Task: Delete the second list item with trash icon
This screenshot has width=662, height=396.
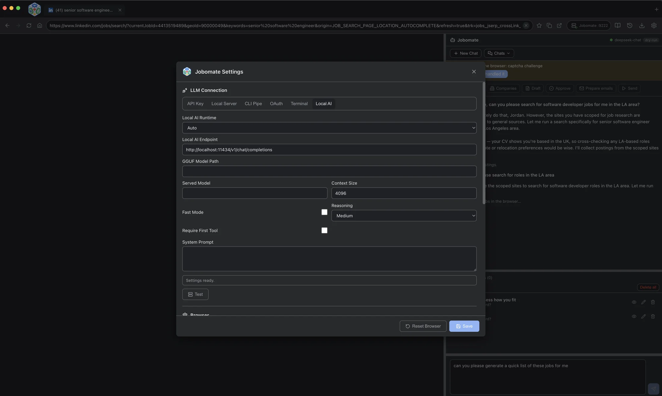Action: pyautogui.click(x=653, y=316)
